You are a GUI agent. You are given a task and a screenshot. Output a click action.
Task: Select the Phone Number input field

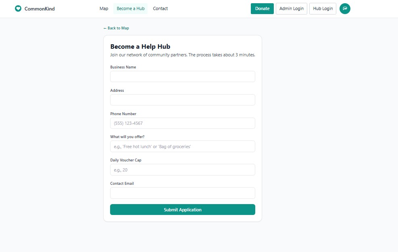pyautogui.click(x=183, y=123)
